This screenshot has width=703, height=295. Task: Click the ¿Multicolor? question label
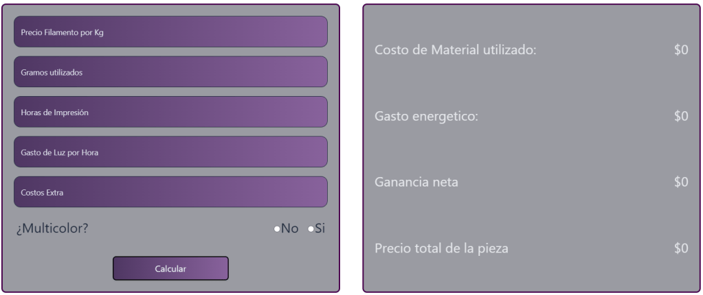coord(52,228)
